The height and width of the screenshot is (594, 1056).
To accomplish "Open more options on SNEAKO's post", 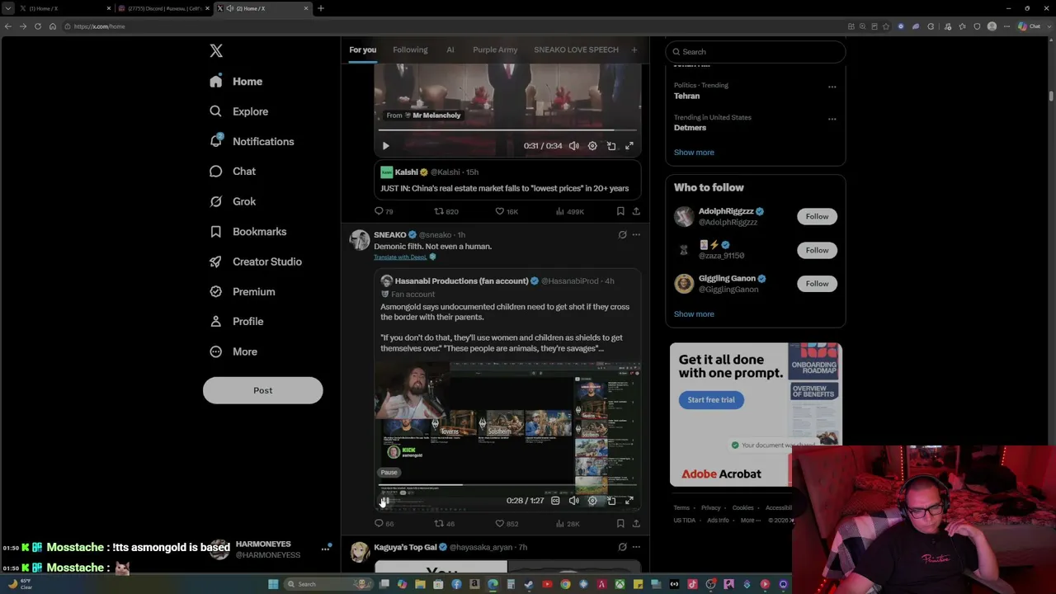I will 636,235.
